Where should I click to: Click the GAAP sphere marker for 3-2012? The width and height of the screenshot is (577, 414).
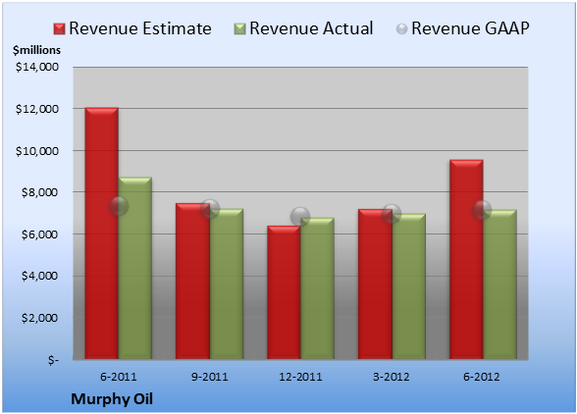point(392,214)
